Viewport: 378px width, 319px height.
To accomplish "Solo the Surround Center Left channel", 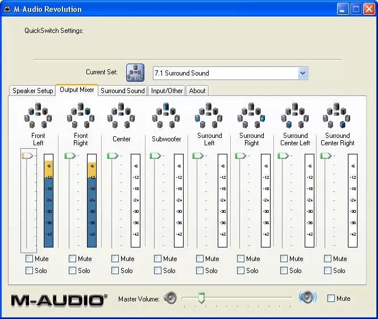I will click(x=284, y=270).
